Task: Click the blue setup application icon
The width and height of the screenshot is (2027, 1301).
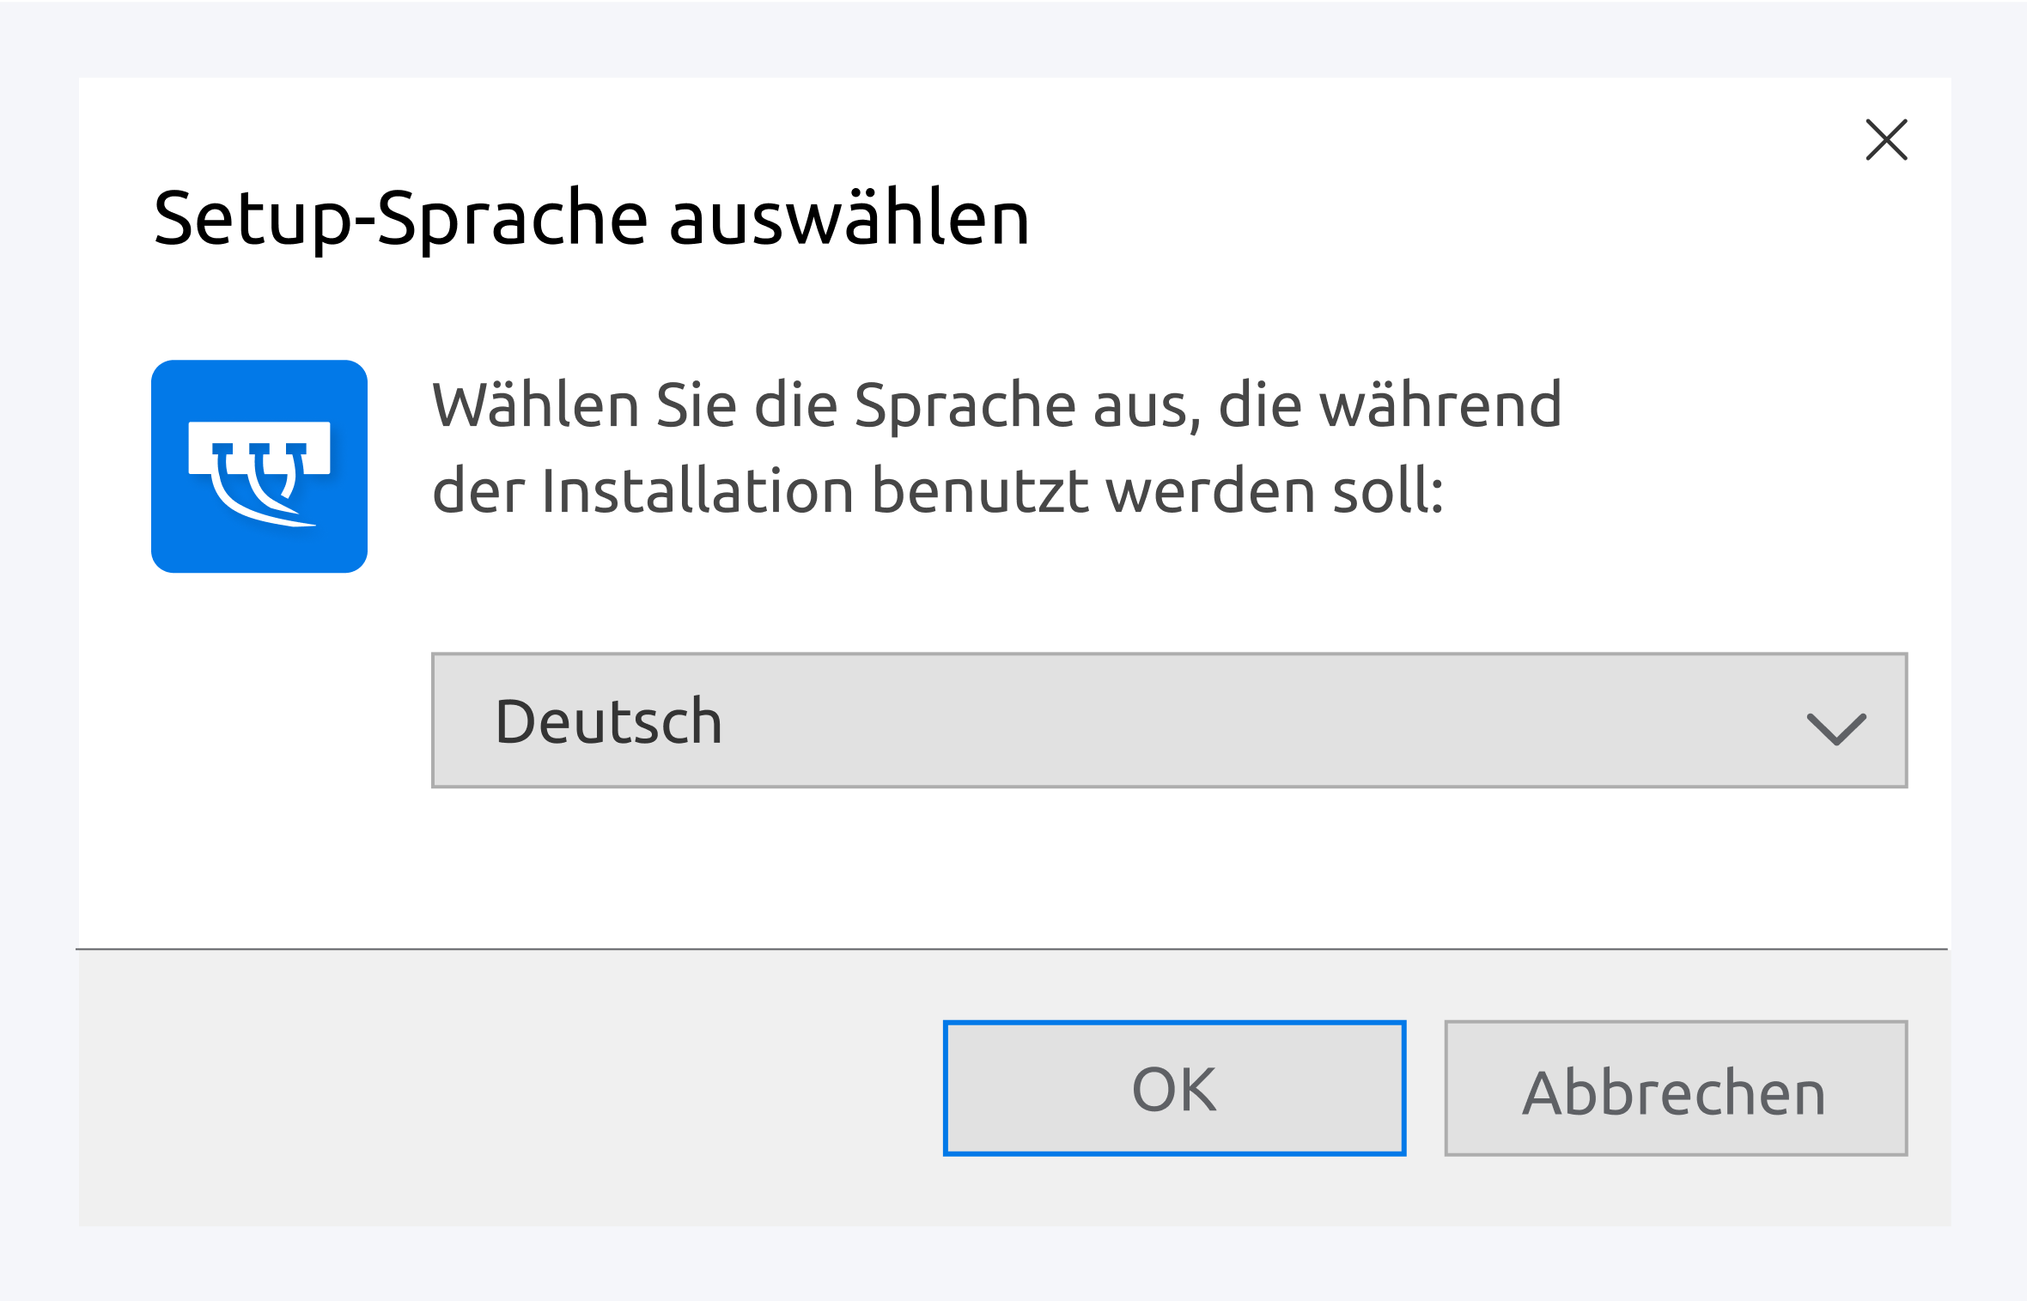Action: coord(259,466)
